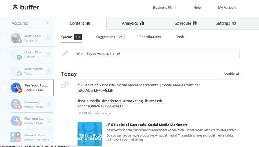Open the buff.ly/1v4sf3F short link
The width and height of the screenshot is (259, 147).
point(95,90)
